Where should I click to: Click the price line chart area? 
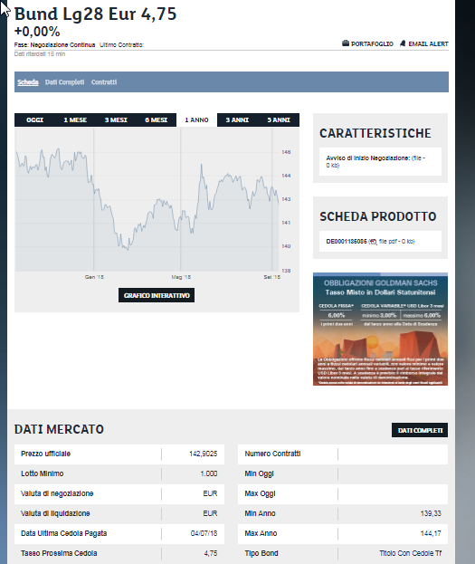(x=147, y=200)
